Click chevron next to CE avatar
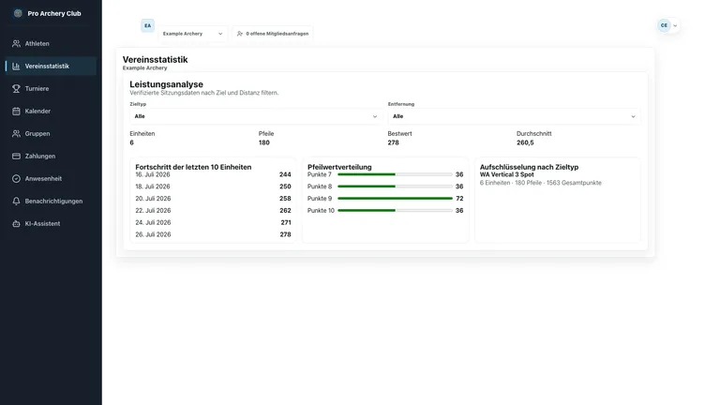The width and height of the screenshot is (720, 405). tap(675, 25)
